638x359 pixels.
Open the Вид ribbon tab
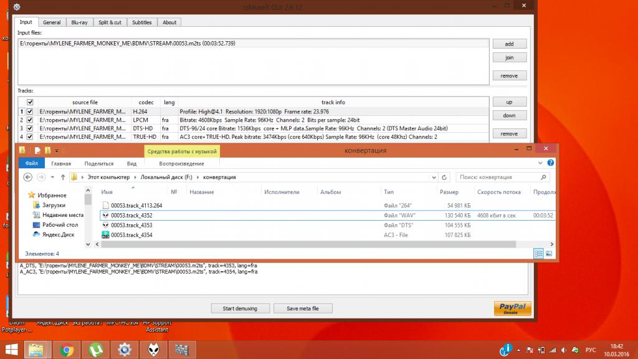[x=131, y=163]
